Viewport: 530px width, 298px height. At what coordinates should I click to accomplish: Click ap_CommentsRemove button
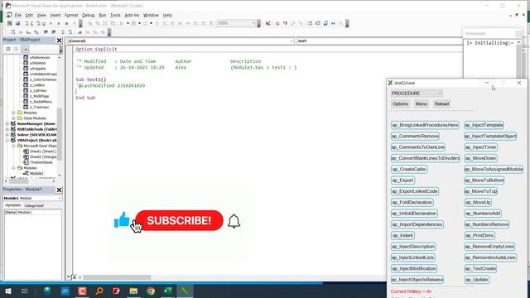(x=415, y=136)
